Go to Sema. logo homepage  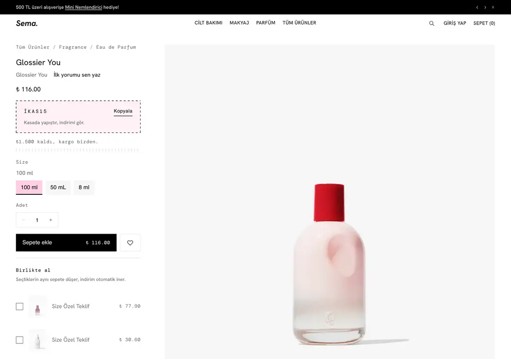point(26,23)
